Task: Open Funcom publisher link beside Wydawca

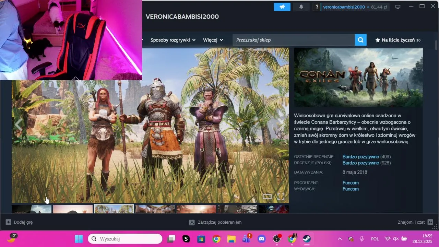Action: pos(351,189)
